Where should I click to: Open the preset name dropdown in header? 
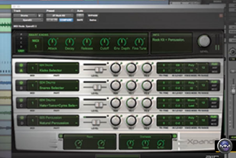point(60,15)
